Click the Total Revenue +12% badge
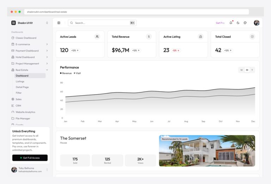271x184 pixels. pos(136,50)
